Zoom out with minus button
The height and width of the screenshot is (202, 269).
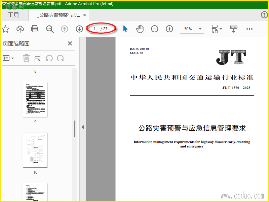(x=155, y=29)
